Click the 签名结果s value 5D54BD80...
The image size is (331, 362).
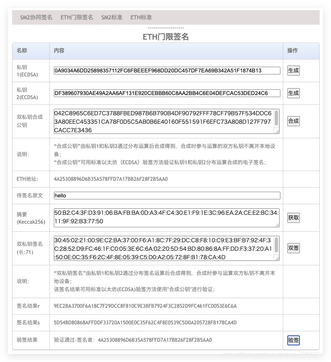145,323
